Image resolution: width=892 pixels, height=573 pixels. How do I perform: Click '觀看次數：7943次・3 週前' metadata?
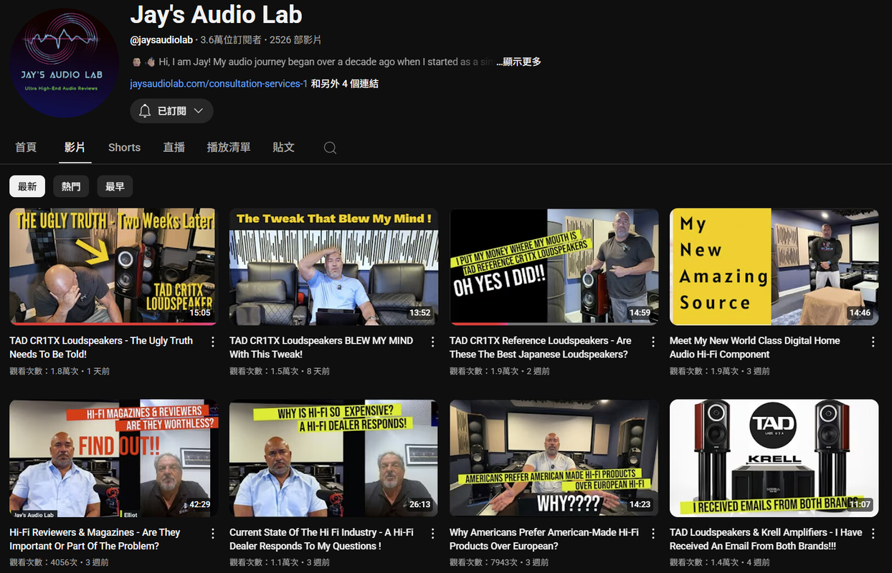[x=499, y=562]
